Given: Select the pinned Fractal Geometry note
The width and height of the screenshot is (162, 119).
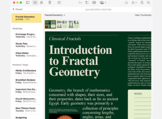Looking at the screenshot, I should 27,18.
